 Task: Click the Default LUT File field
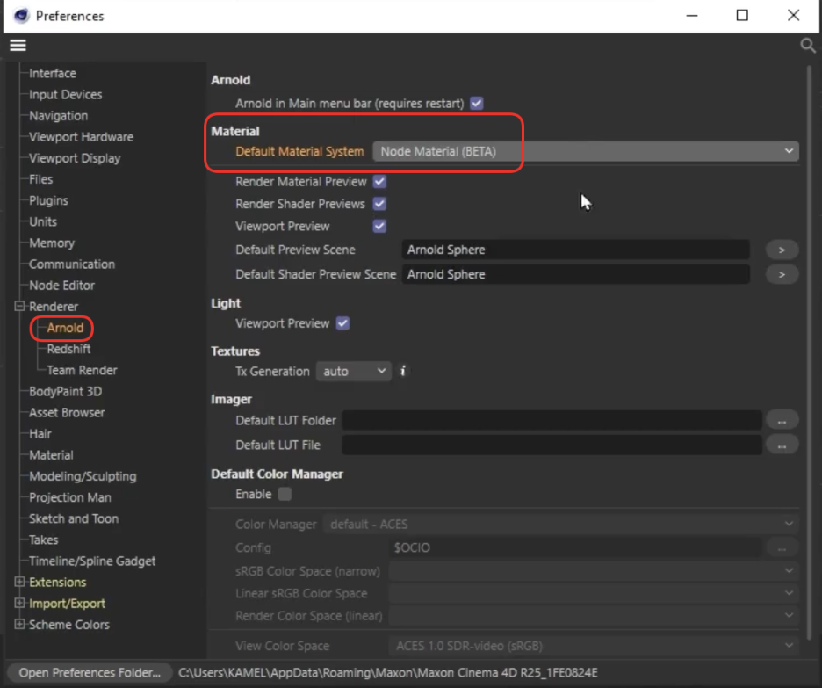pos(552,445)
